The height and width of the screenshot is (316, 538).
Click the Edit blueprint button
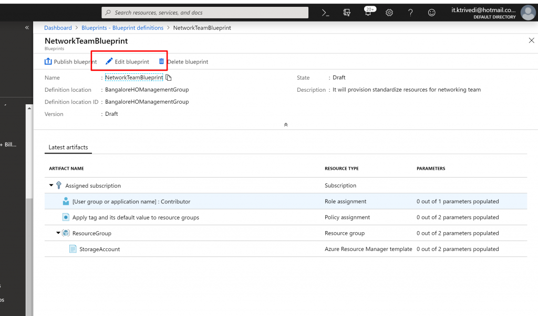click(128, 62)
